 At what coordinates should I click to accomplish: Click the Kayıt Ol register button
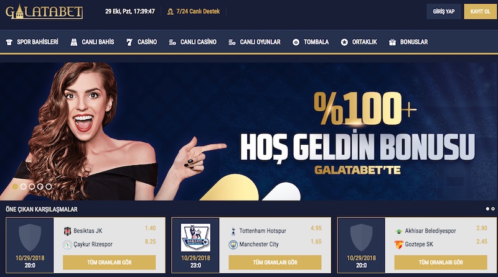pos(480,11)
